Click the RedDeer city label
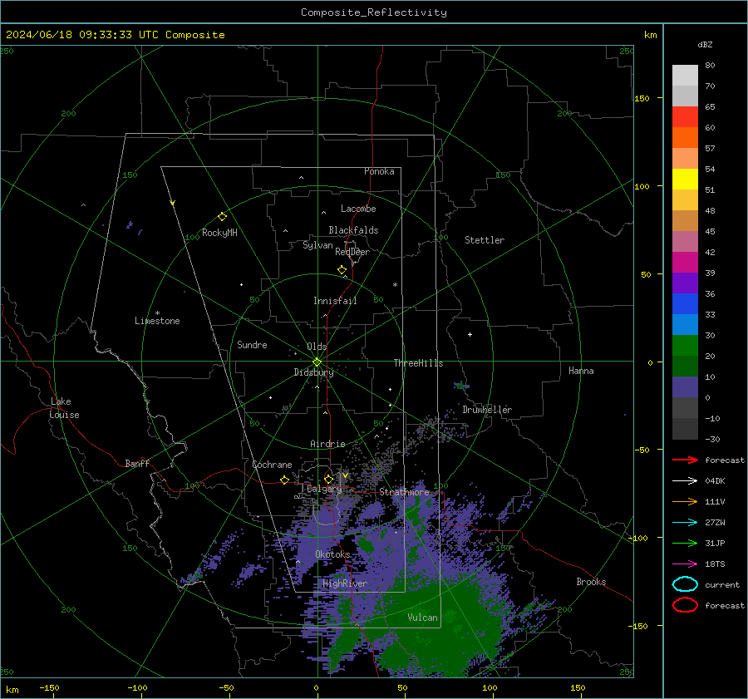 pos(352,252)
